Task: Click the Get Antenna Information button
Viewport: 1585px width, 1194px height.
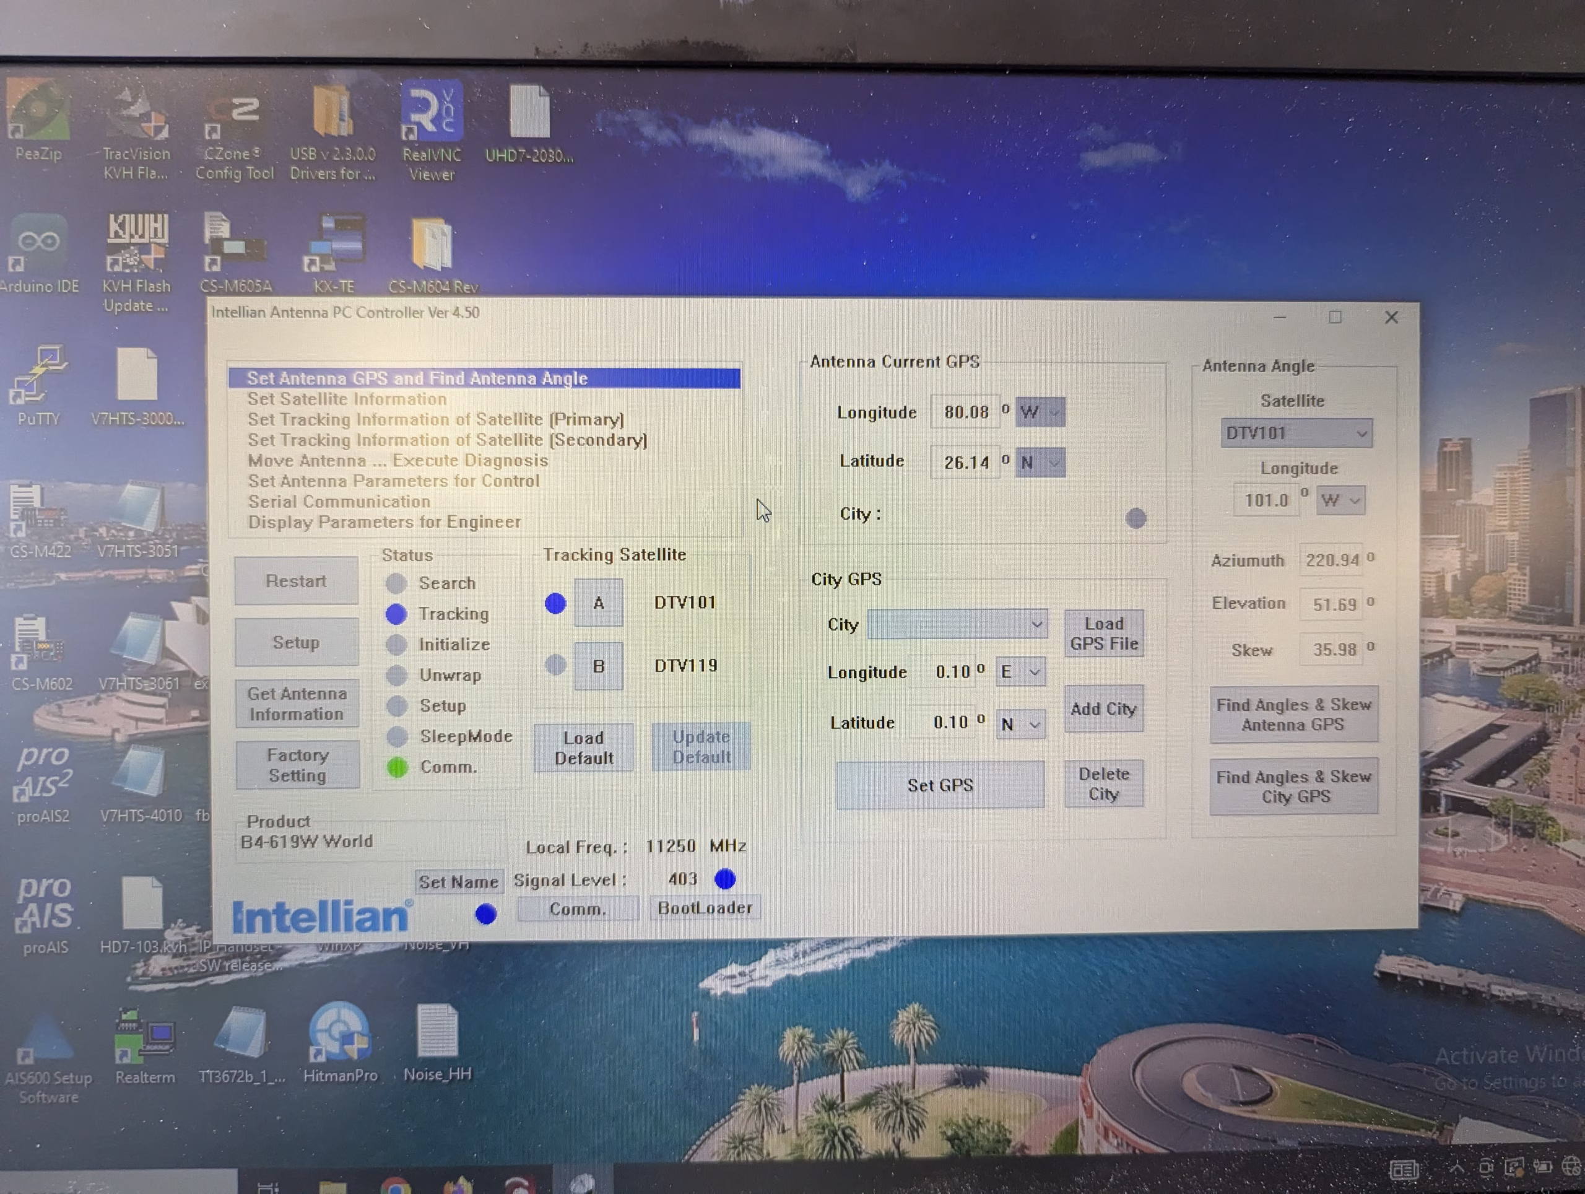Action: pos(297,703)
